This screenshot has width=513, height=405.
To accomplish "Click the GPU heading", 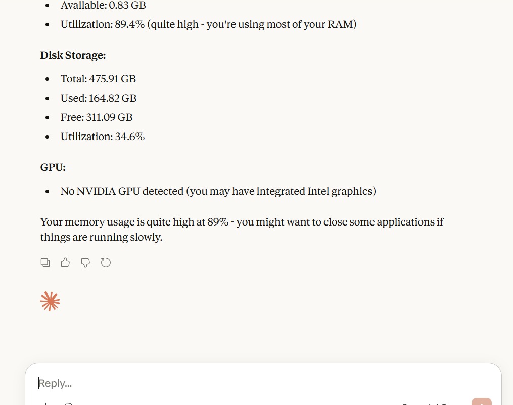I will (x=53, y=167).
